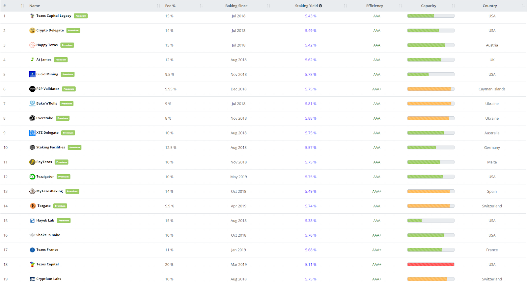Open Staking Facilities baker page

(51, 147)
